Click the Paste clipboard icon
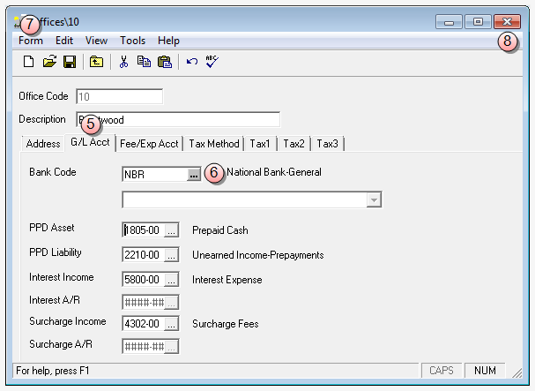Image resolution: width=535 pixels, height=391 pixels. coord(164,62)
